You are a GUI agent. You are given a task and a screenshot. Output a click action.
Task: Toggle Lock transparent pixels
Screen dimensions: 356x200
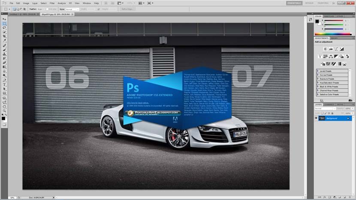pyautogui.click(x=322, y=113)
